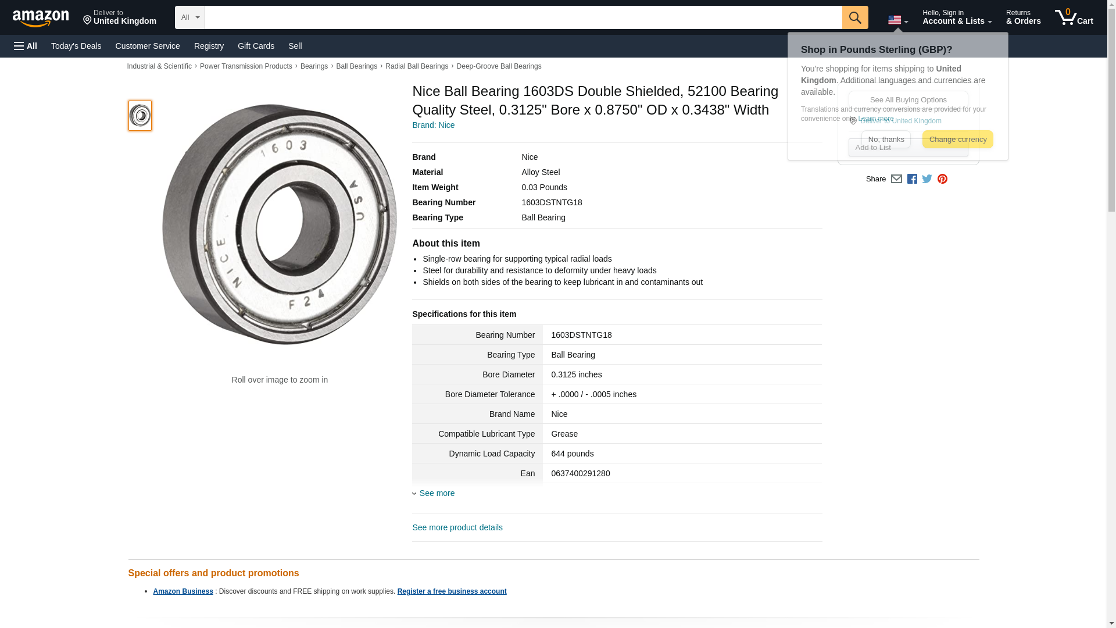Open the shopping cart

[x=1074, y=17]
